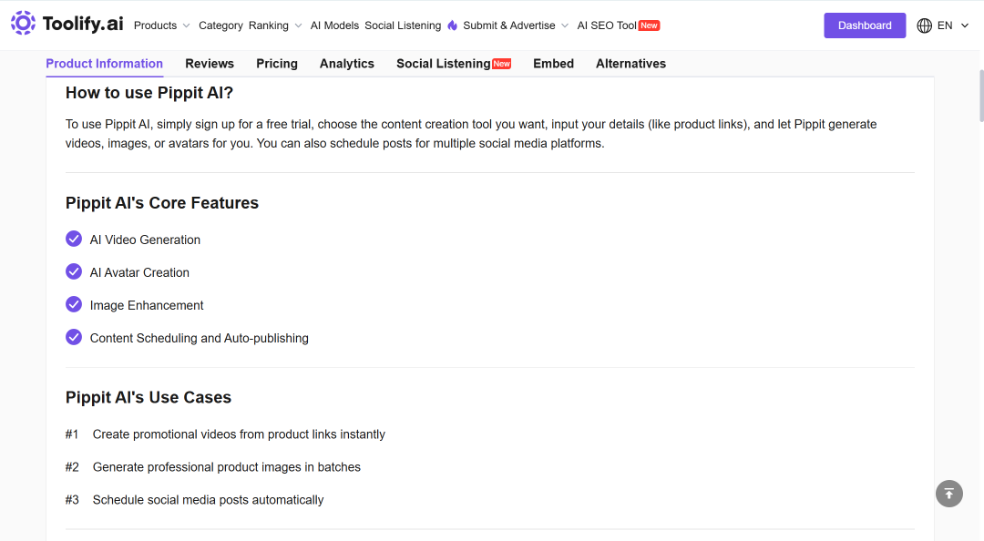Click the New badge on Social Listening tab
The width and height of the screenshot is (984, 541).
(x=501, y=64)
